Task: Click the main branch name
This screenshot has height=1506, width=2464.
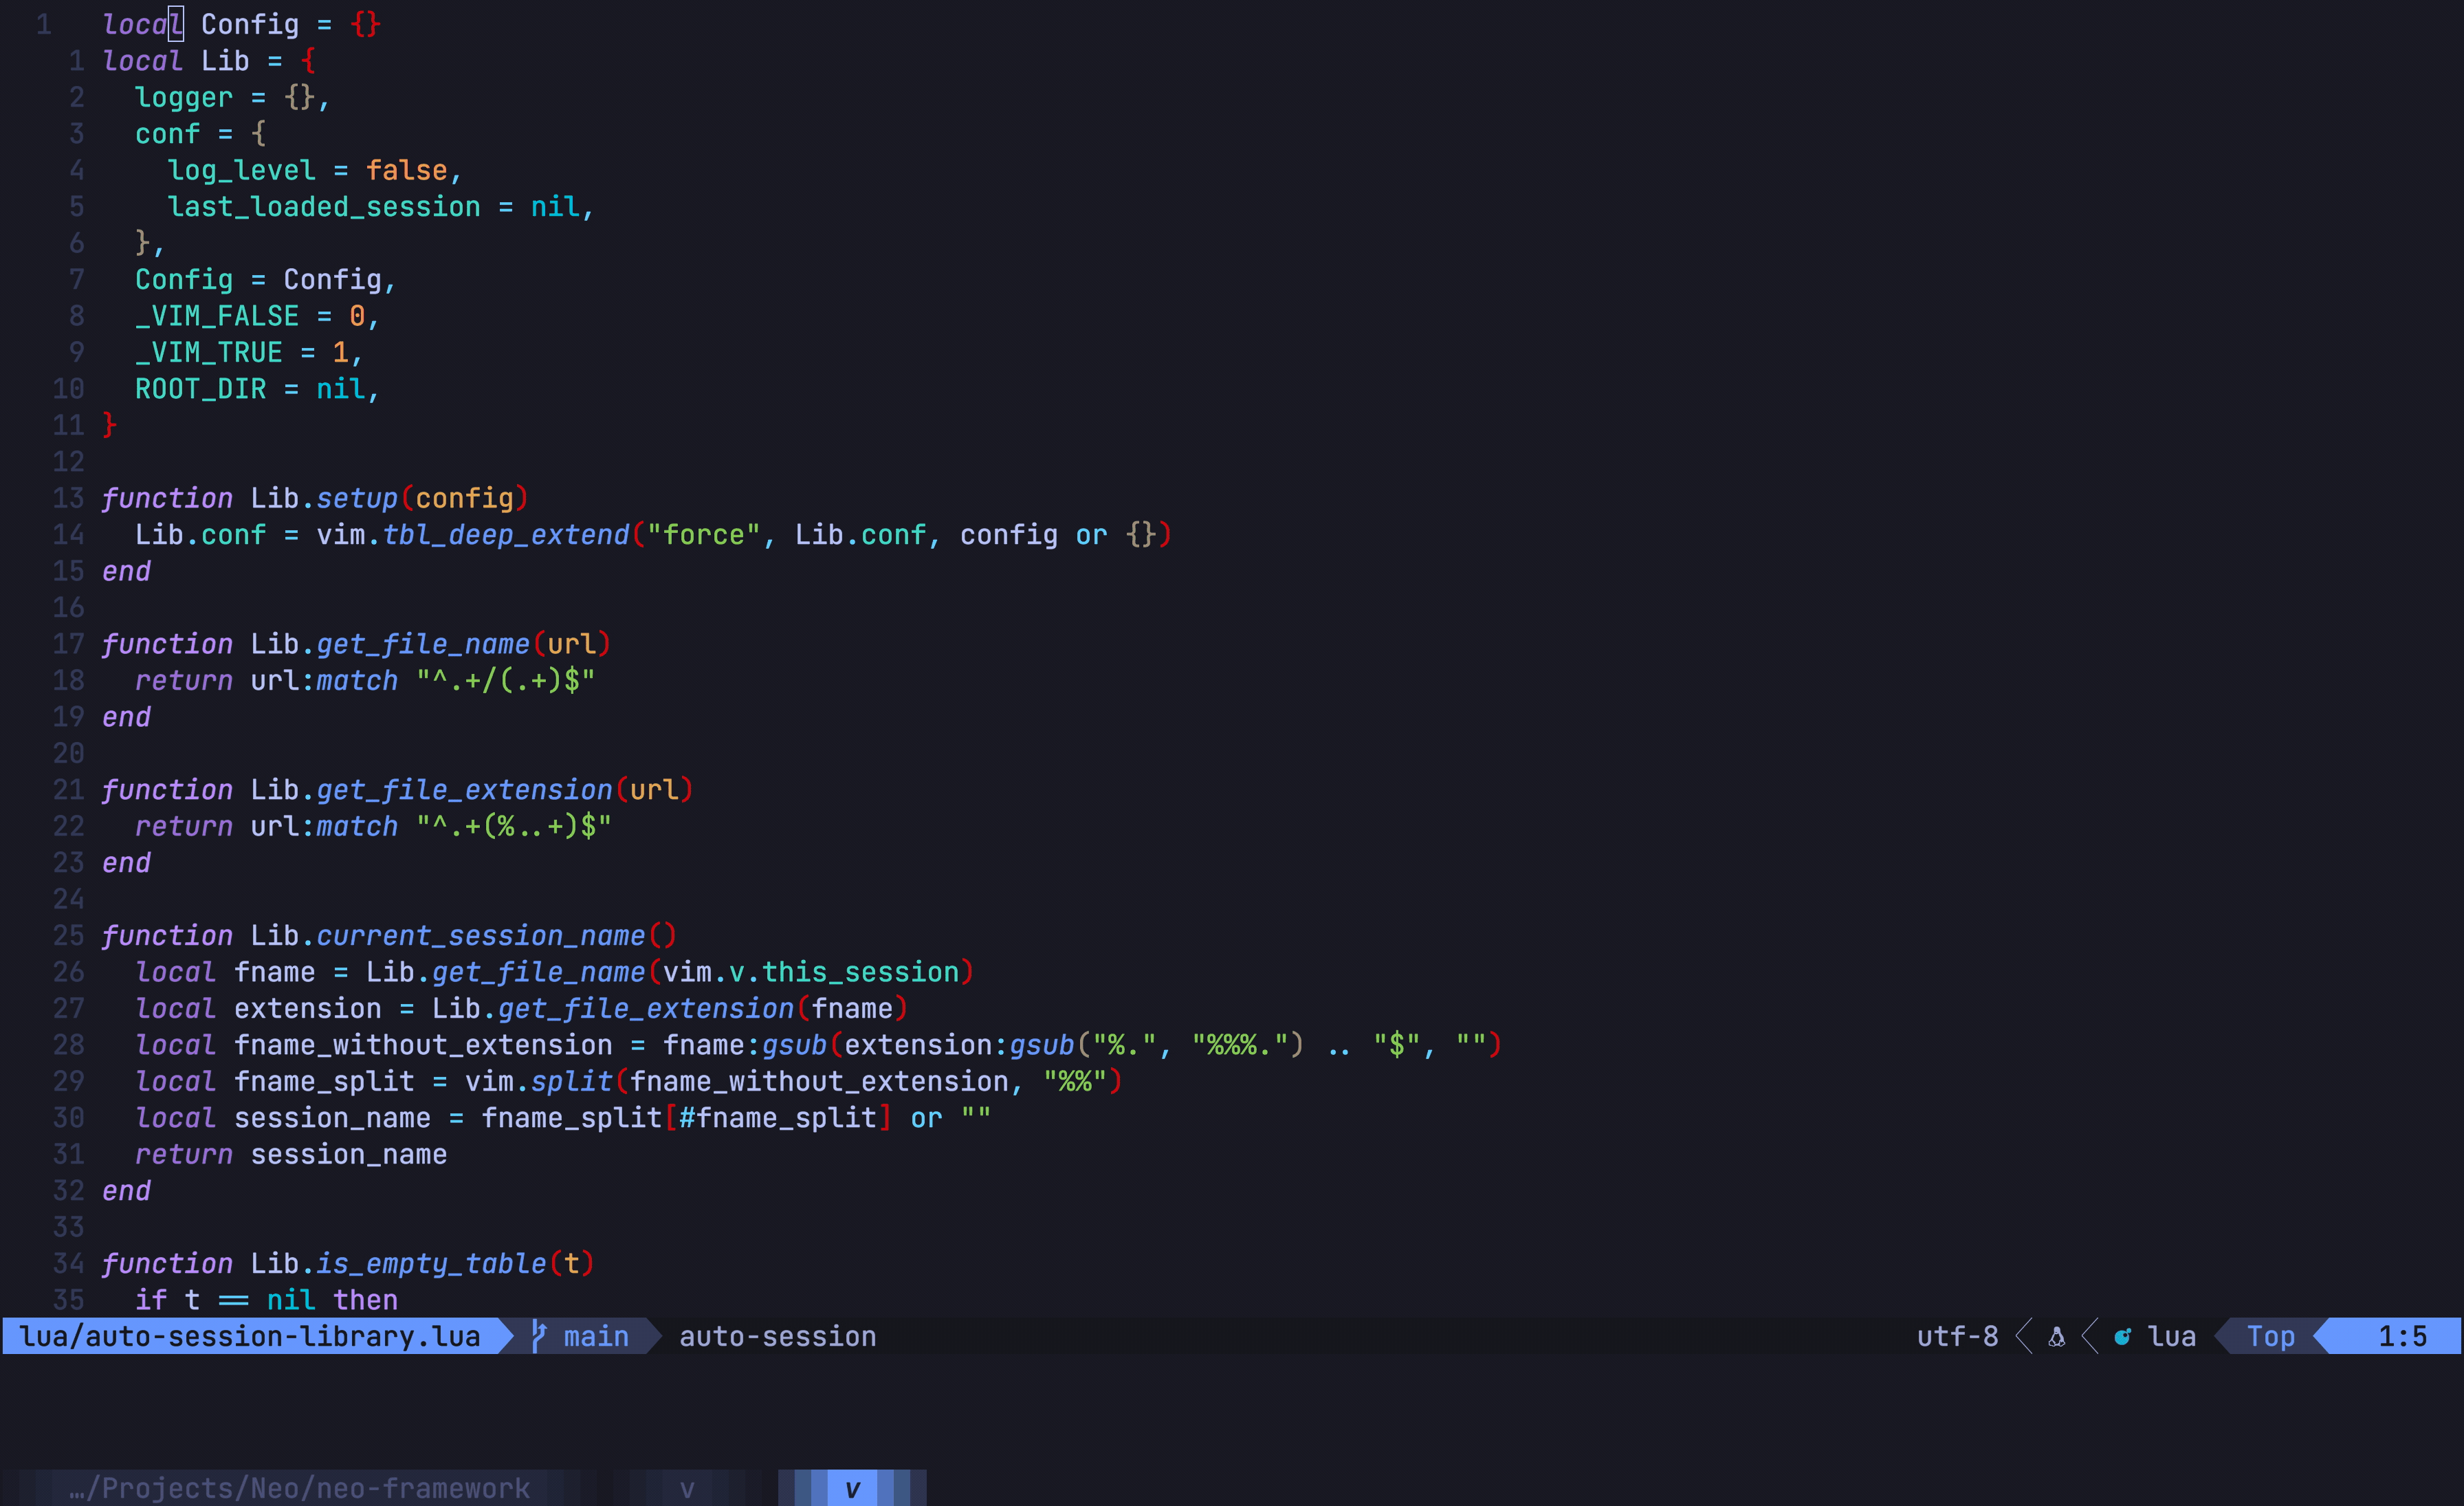Action: [x=596, y=1337]
